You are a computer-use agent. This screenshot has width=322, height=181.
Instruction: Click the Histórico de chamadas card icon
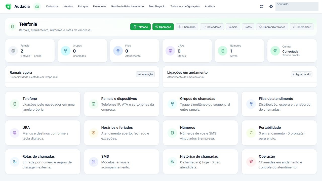click(172, 162)
